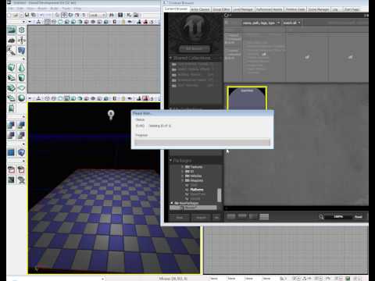Collapse the Packages section

171,161
